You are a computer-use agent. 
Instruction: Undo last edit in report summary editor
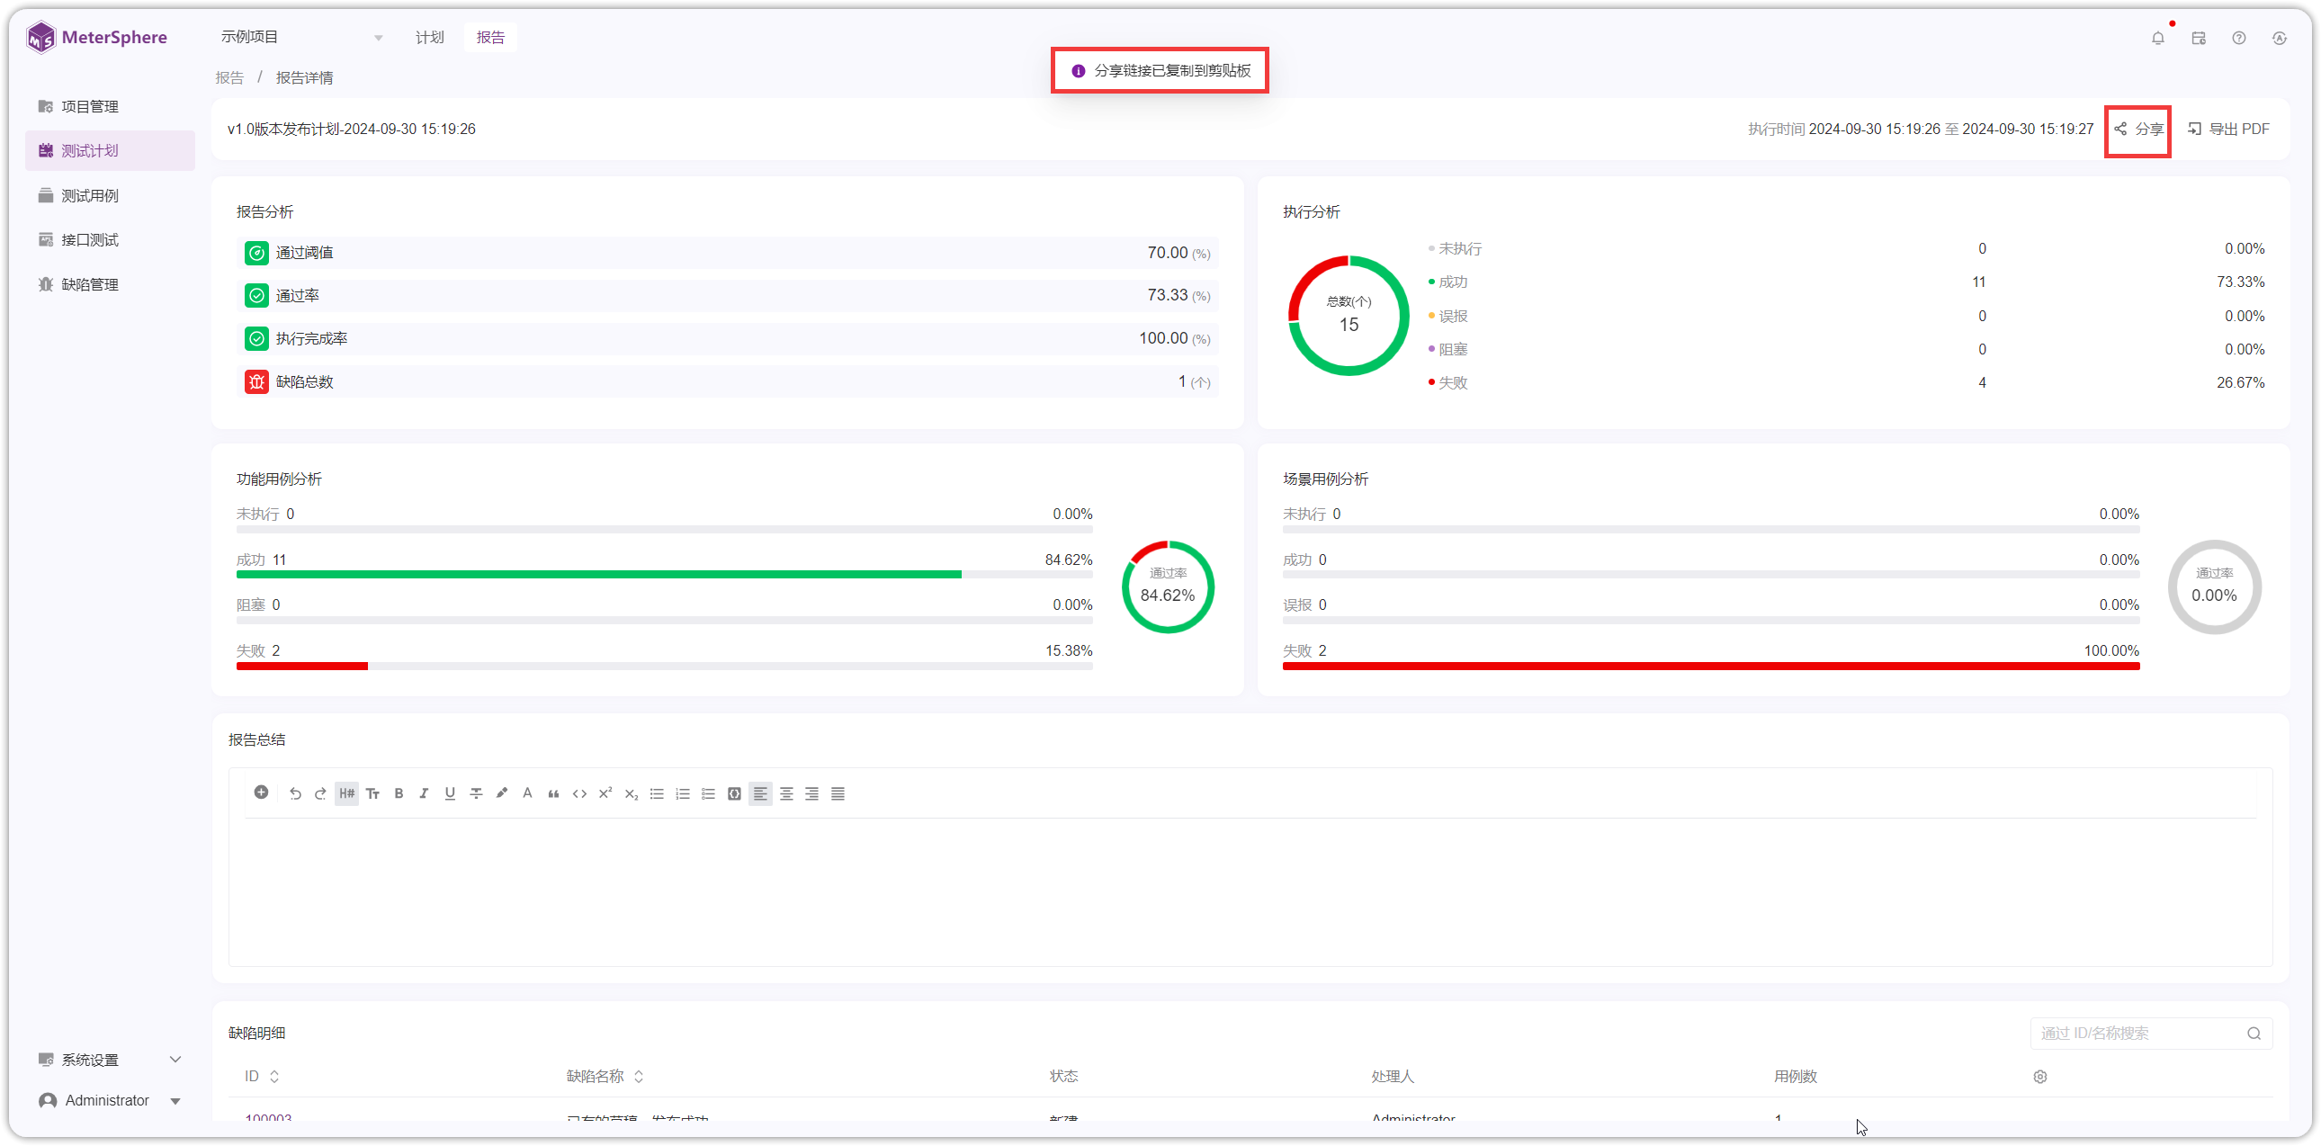(295, 793)
